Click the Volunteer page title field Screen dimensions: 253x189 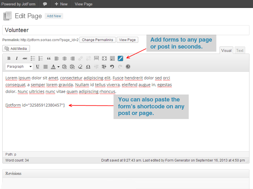[126, 30]
